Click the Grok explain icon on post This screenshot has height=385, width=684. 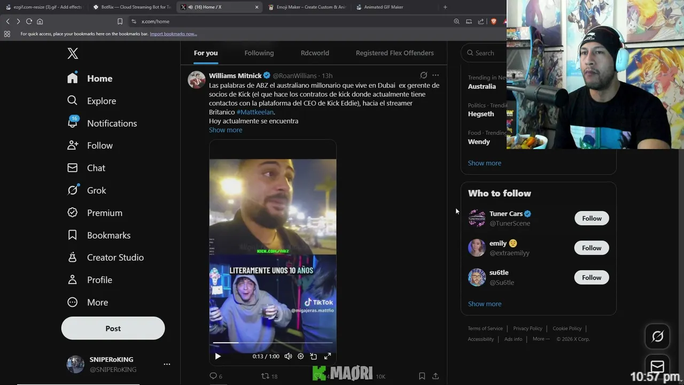pos(424,75)
